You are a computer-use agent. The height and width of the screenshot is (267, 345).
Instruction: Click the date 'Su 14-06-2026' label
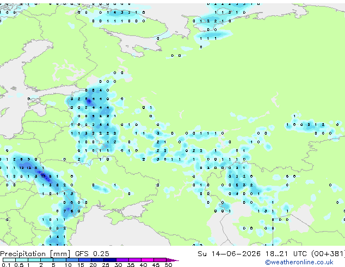coord(229,254)
